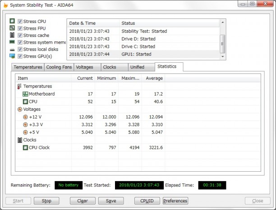Click the Motherboard temperature icon
Image resolution: width=276 pixels, height=210 pixels.
25,94
